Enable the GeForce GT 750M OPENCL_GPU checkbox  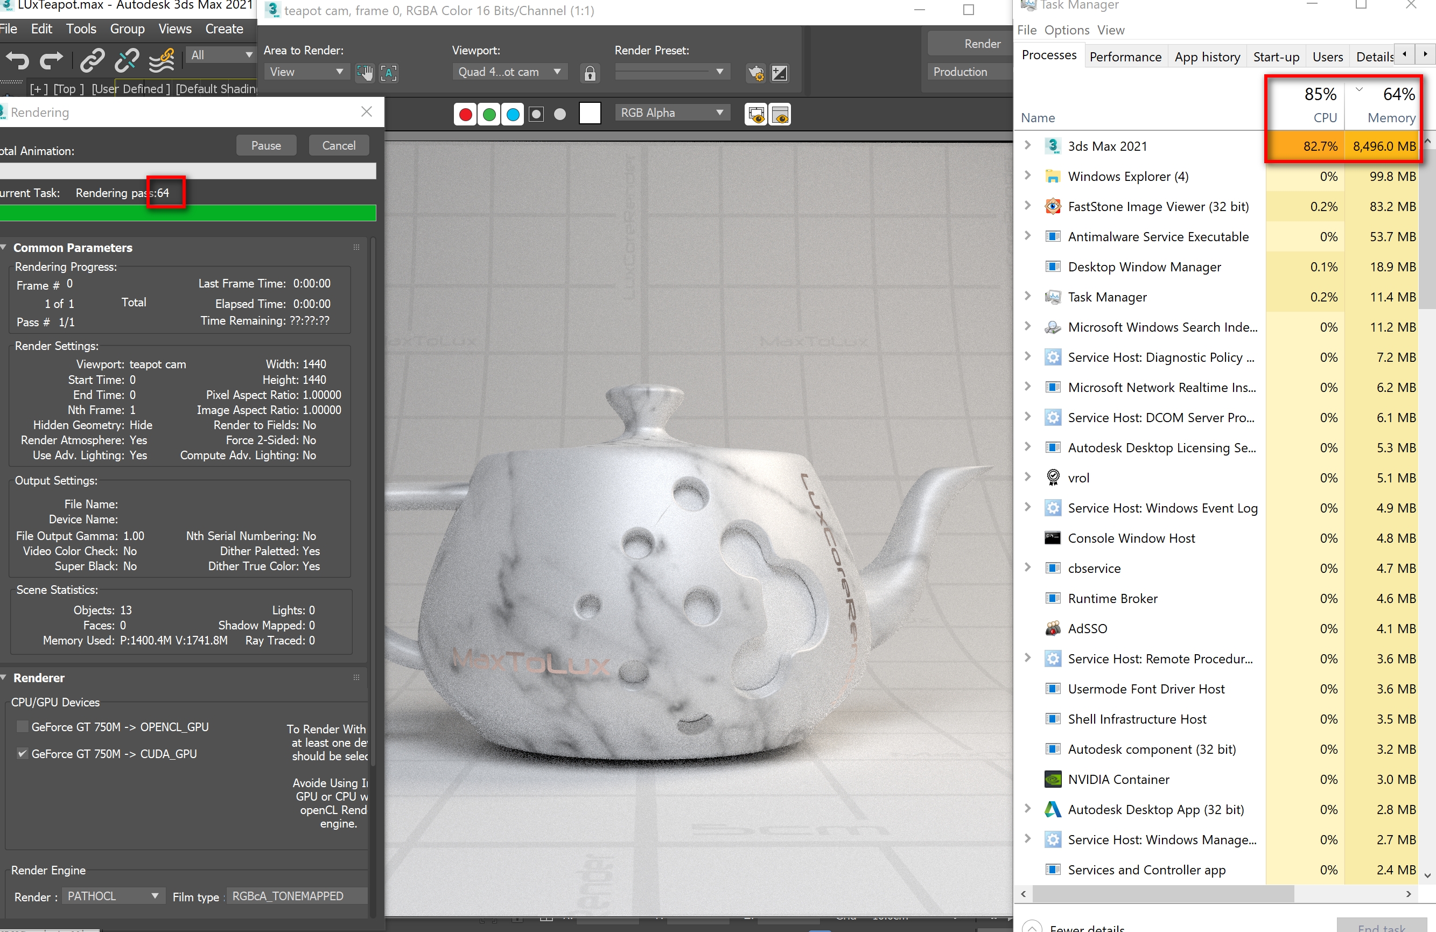(22, 726)
